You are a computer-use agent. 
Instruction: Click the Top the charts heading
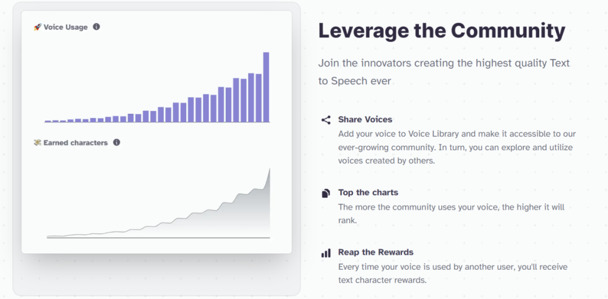(x=368, y=193)
